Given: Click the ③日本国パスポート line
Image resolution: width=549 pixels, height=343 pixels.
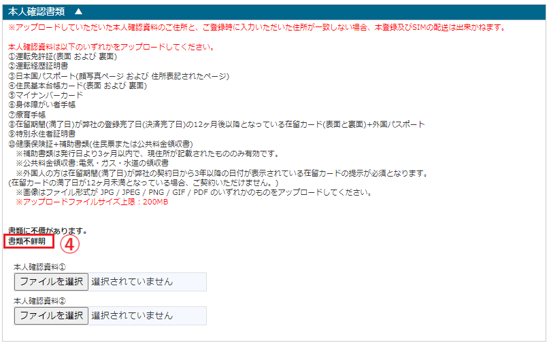Looking at the screenshot, I should [x=118, y=76].
